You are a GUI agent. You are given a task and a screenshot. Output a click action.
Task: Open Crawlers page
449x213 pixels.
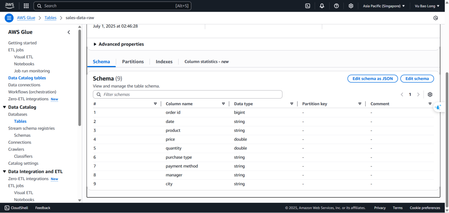[x=16, y=149]
